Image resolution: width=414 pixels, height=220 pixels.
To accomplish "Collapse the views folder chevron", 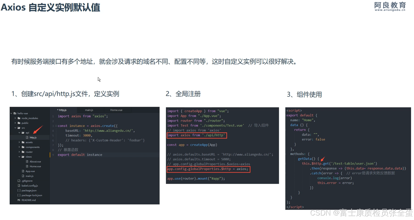I will tap(19, 157).
